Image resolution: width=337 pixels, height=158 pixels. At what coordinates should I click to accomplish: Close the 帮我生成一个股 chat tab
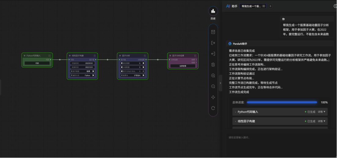pos(264,6)
